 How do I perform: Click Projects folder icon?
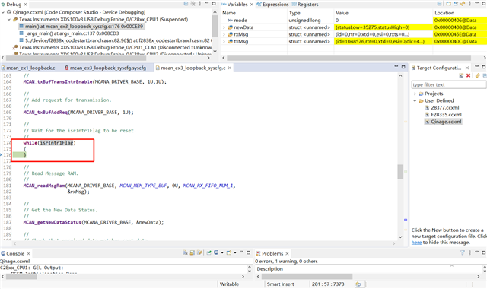(x=421, y=94)
